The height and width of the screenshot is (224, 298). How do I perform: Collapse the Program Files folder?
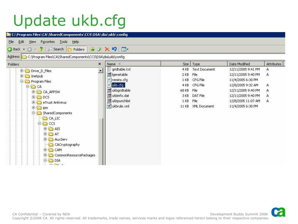[22, 81]
